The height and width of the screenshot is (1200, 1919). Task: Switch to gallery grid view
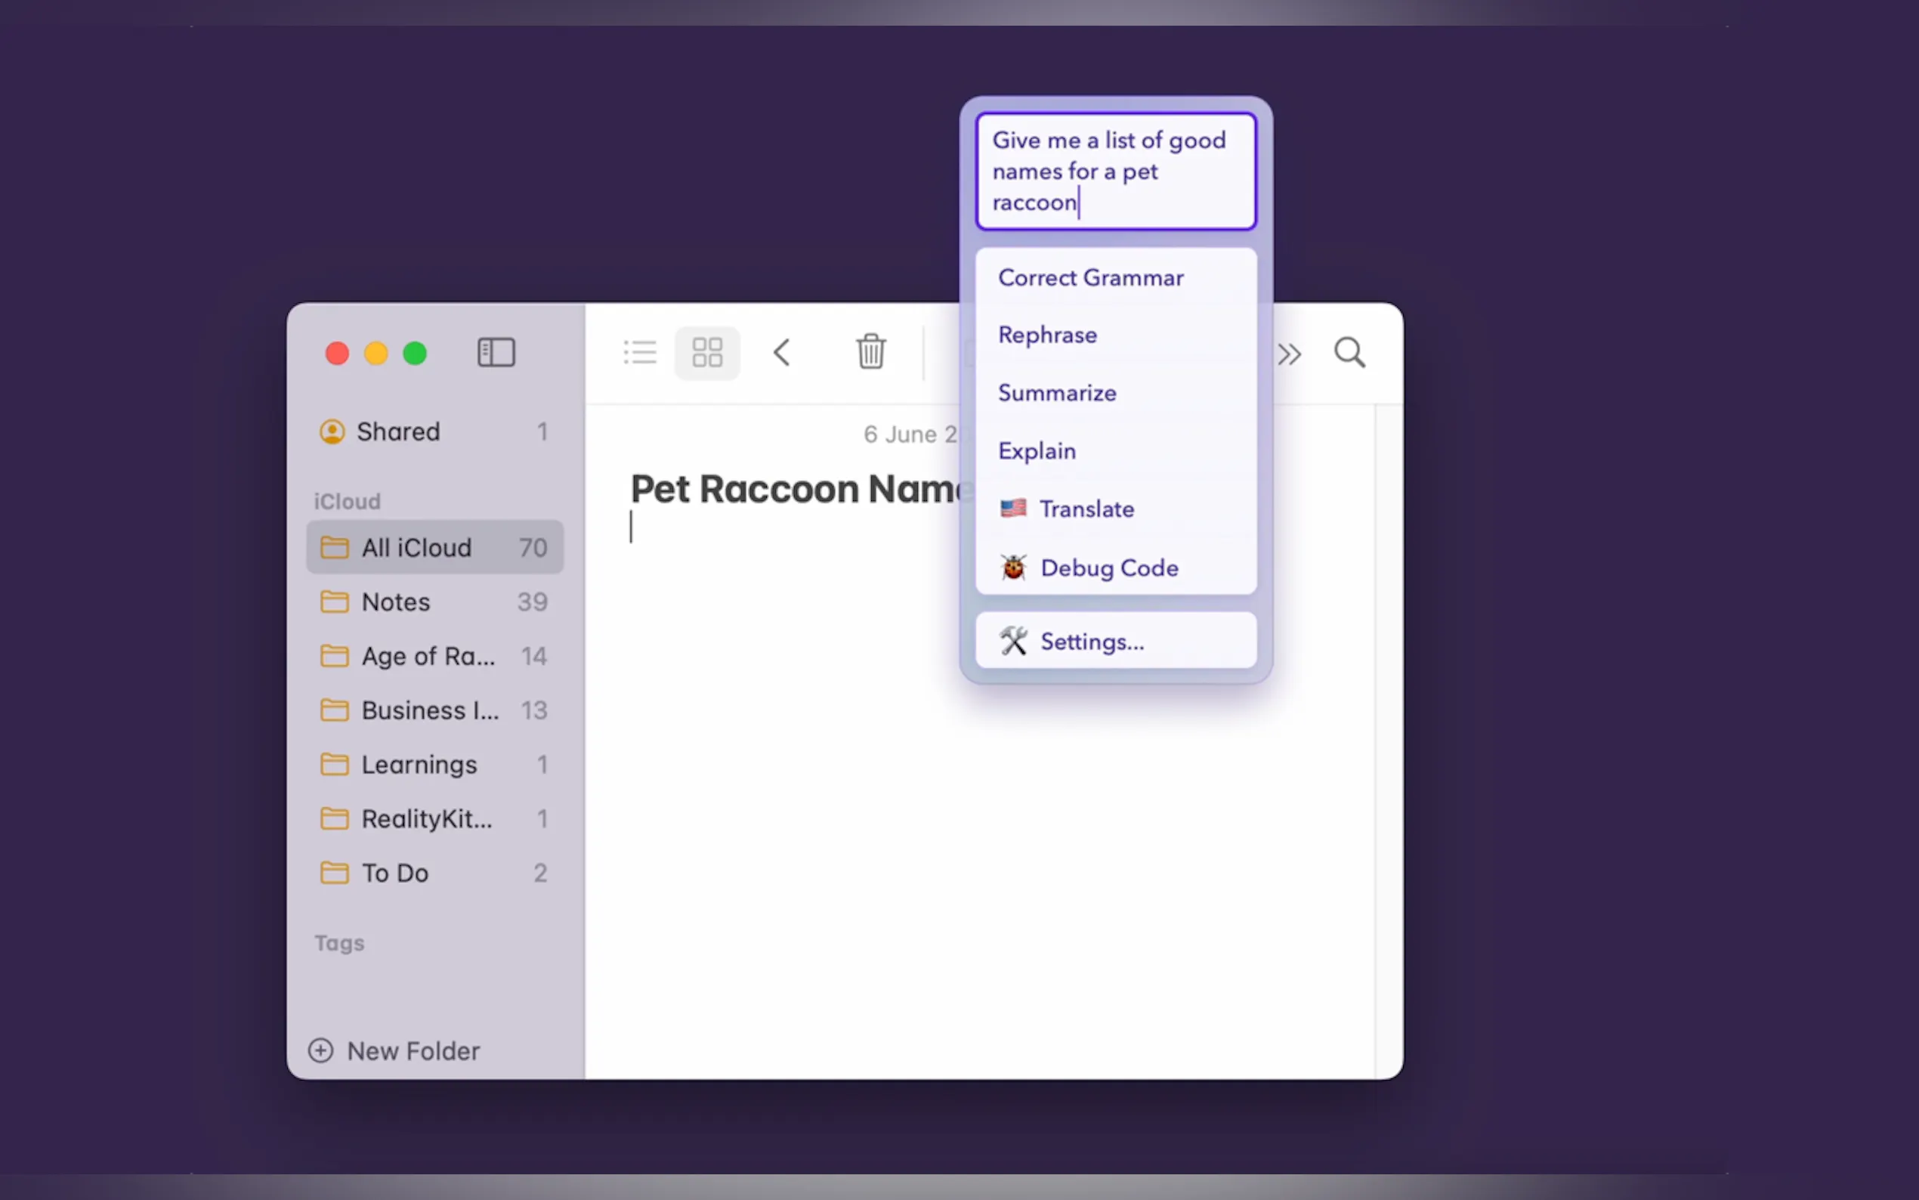coord(707,352)
